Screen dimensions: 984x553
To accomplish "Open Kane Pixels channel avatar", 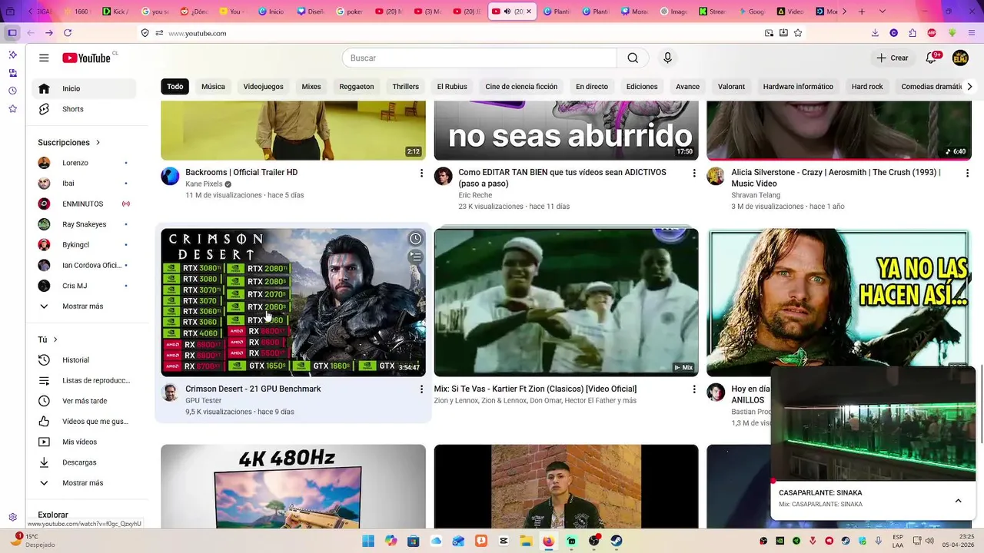I will coord(170,176).
